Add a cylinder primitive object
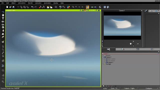The width and height of the screenshot is (160, 90). point(3,15)
